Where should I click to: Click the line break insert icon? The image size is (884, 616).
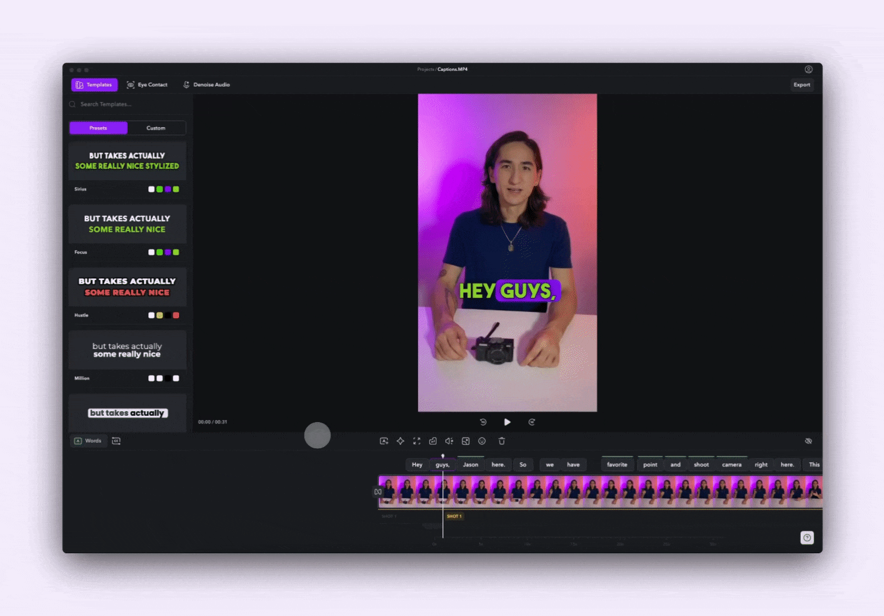click(433, 441)
